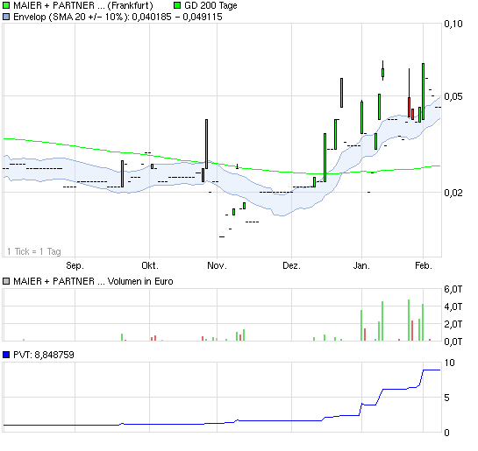Click the 0,05 price axis label
The width and height of the screenshot is (478, 451).
tap(453, 96)
